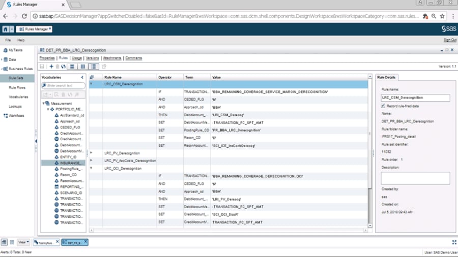Click the trash icon in the rule set toolbar
Viewport: 458px width, 257px height.
coord(57,67)
